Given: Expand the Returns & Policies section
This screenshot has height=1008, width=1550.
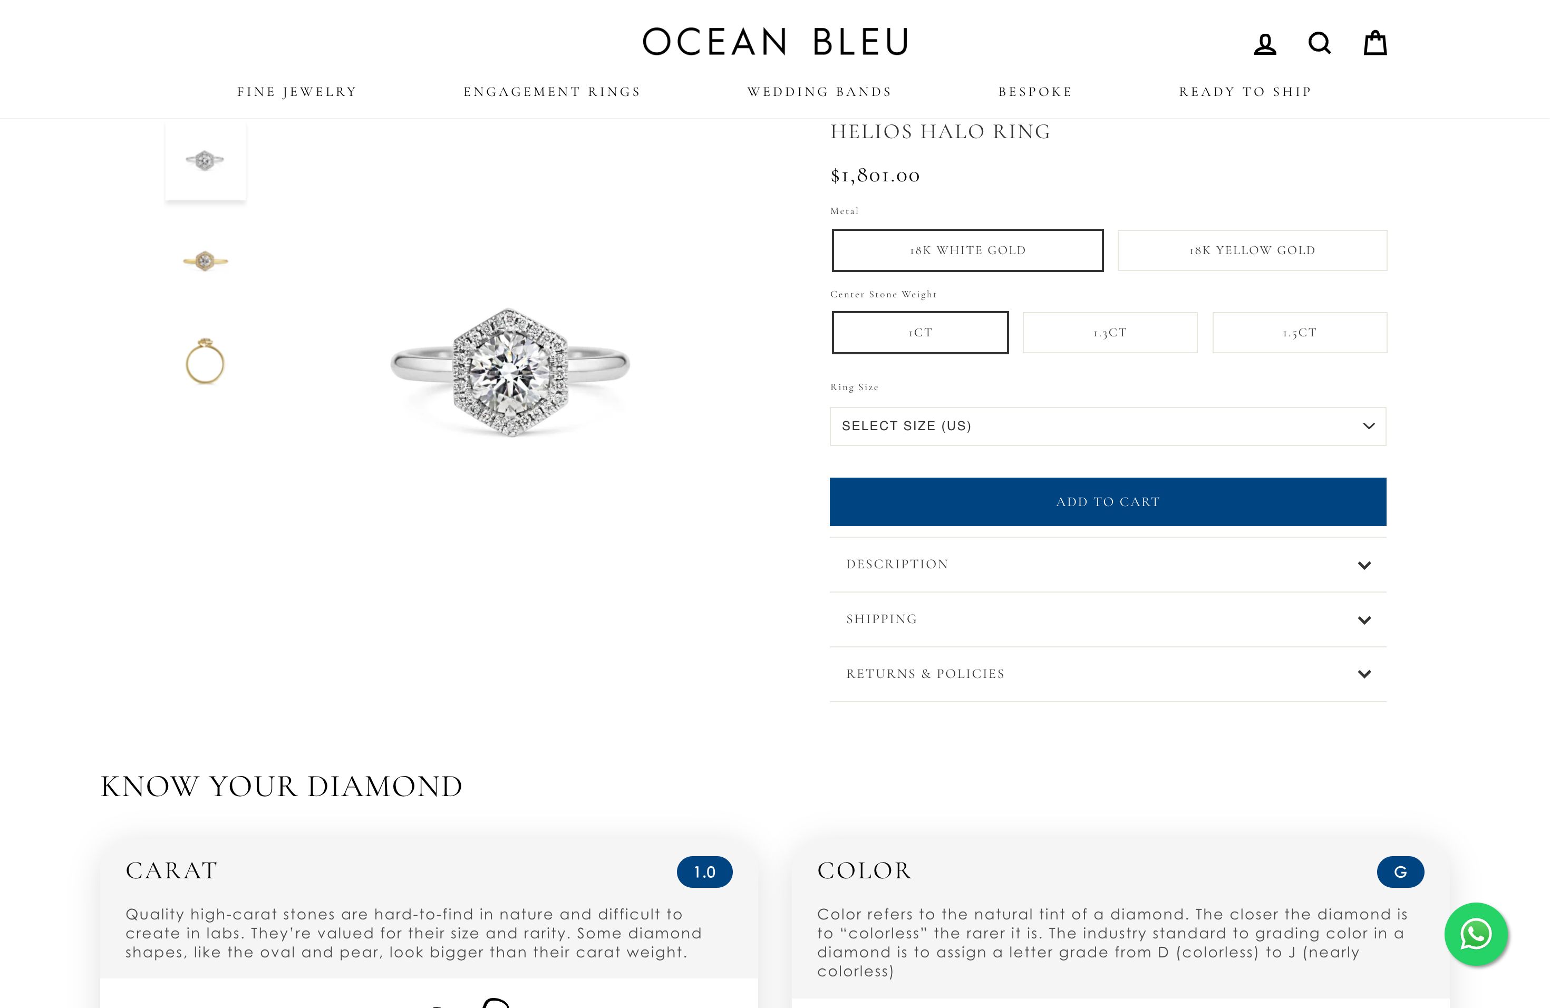Looking at the screenshot, I should [x=1107, y=674].
